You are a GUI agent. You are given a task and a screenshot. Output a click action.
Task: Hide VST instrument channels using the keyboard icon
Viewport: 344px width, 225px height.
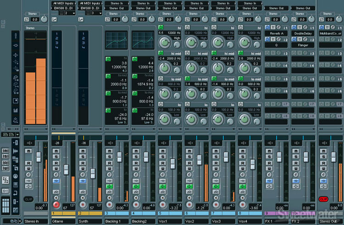point(15,185)
